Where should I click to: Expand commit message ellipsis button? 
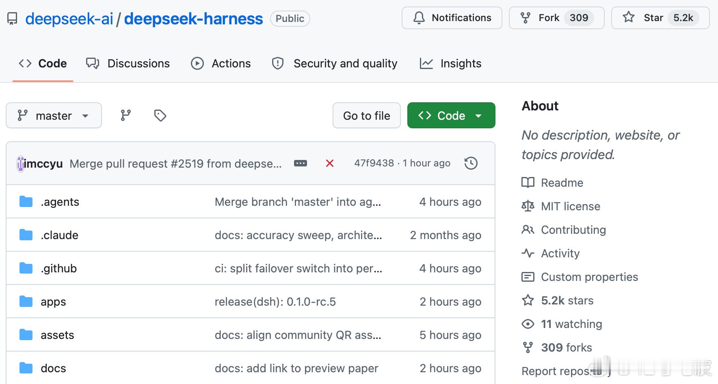[x=301, y=164]
